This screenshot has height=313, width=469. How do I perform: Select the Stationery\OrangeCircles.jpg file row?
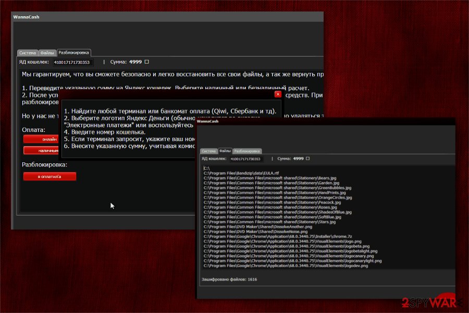[x=278, y=197]
